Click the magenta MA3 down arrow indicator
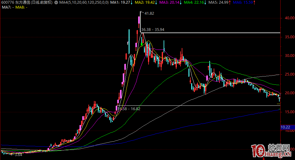The image size is (295, 160). tap(180, 2)
